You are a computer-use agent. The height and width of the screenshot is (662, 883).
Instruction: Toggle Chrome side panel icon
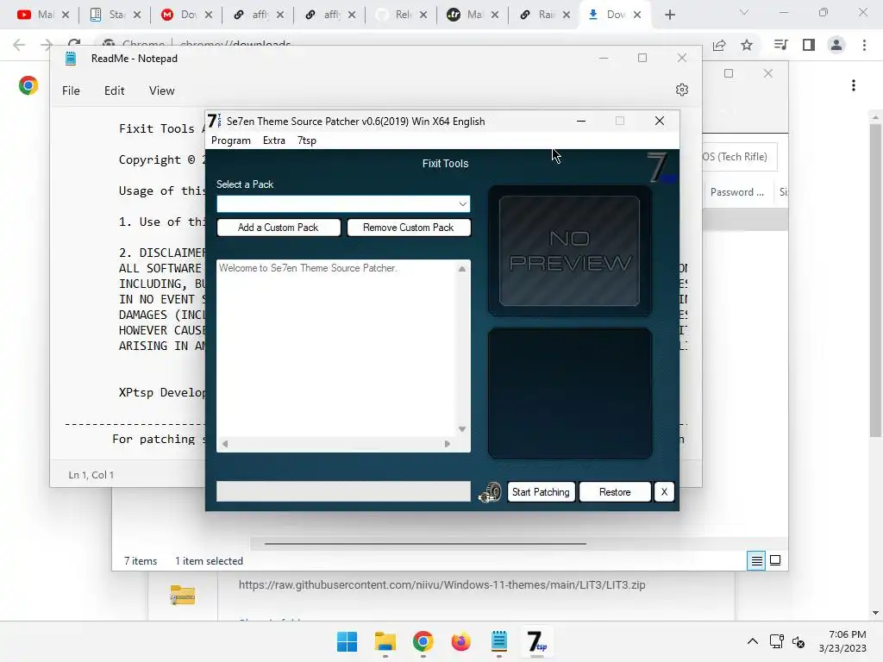click(809, 45)
